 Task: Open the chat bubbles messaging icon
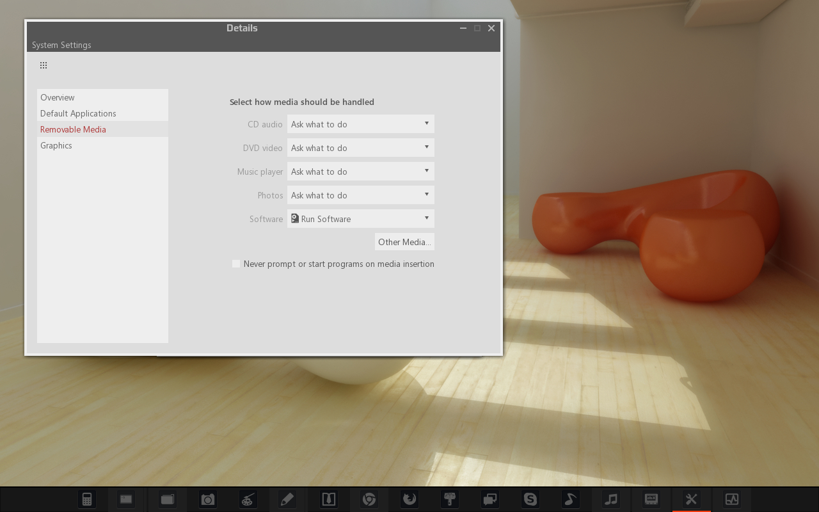(x=490, y=499)
